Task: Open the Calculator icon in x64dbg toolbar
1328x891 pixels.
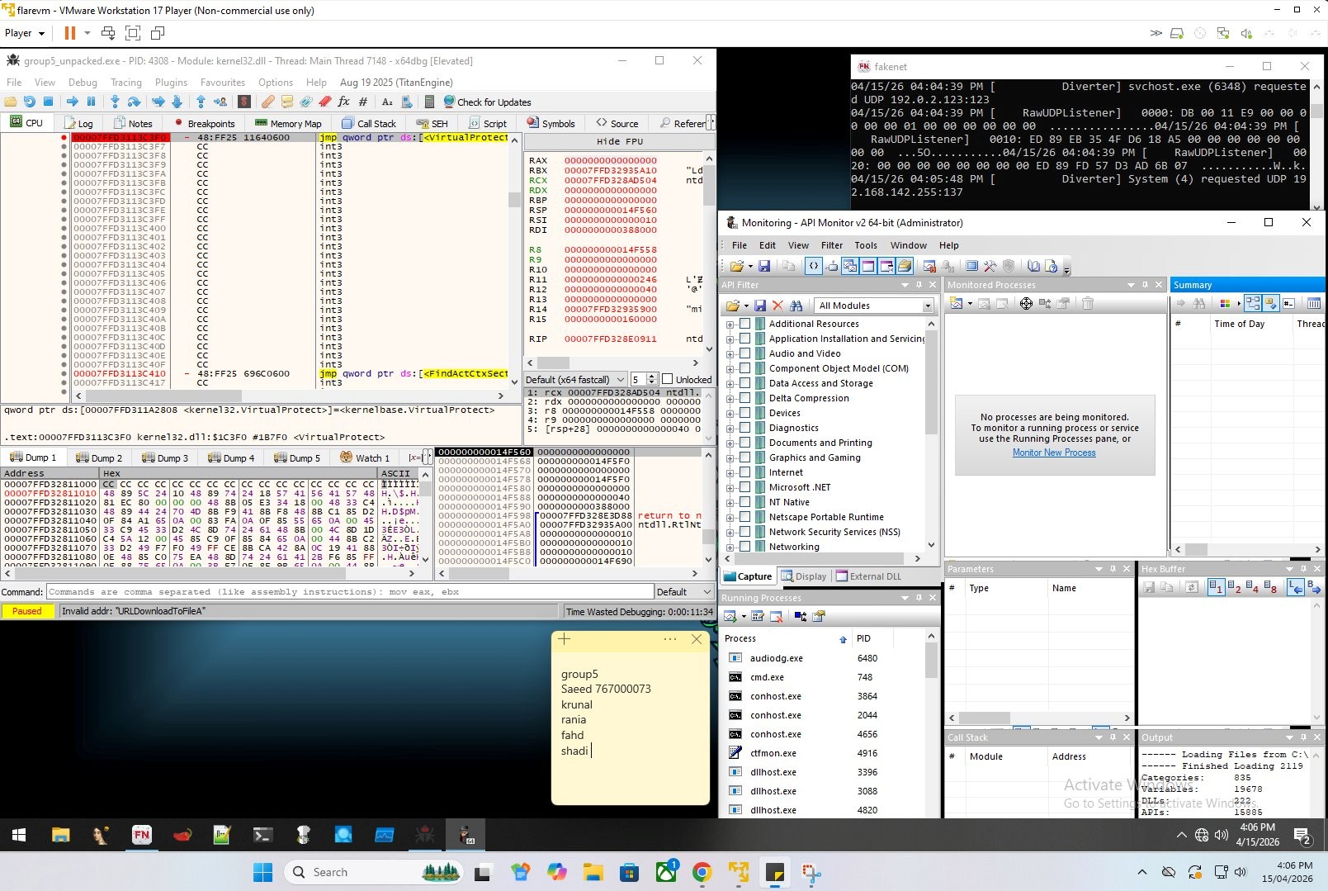Action: pyautogui.click(x=429, y=102)
